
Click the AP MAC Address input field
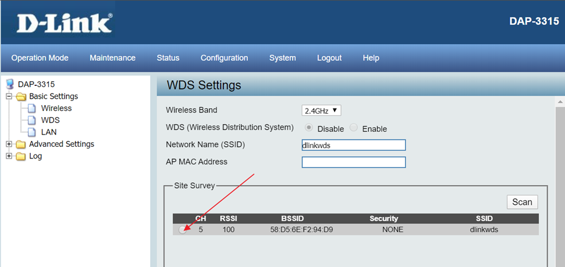(353, 163)
